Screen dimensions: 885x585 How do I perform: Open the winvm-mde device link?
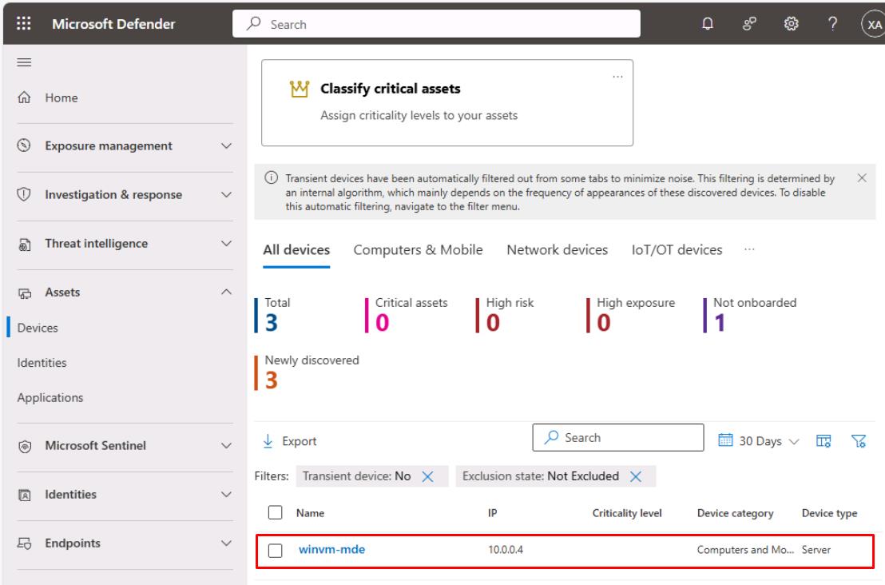pyautogui.click(x=331, y=550)
